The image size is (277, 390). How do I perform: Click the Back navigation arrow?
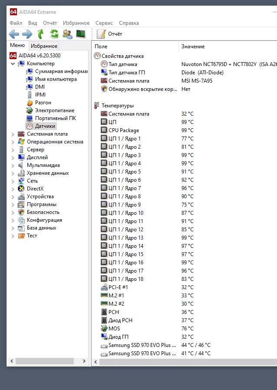point(14,34)
